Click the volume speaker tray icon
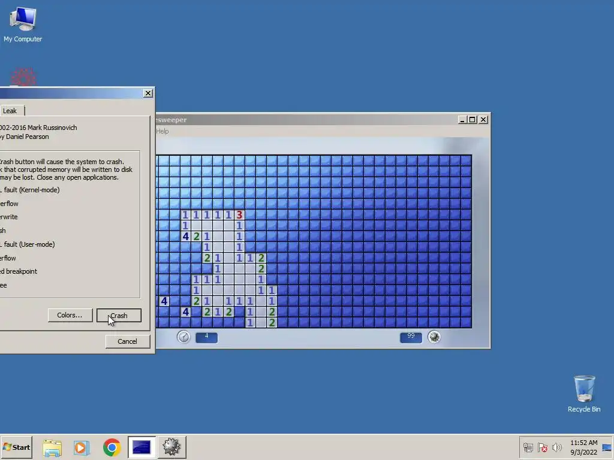The width and height of the screenshot is (614, 460). 556,447
